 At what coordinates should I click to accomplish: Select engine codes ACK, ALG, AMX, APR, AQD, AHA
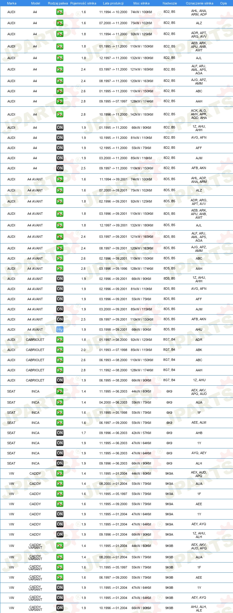click(x=199, y=114)
